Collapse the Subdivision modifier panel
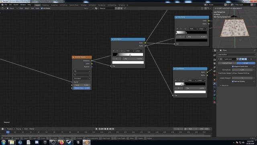 point(218,59)
